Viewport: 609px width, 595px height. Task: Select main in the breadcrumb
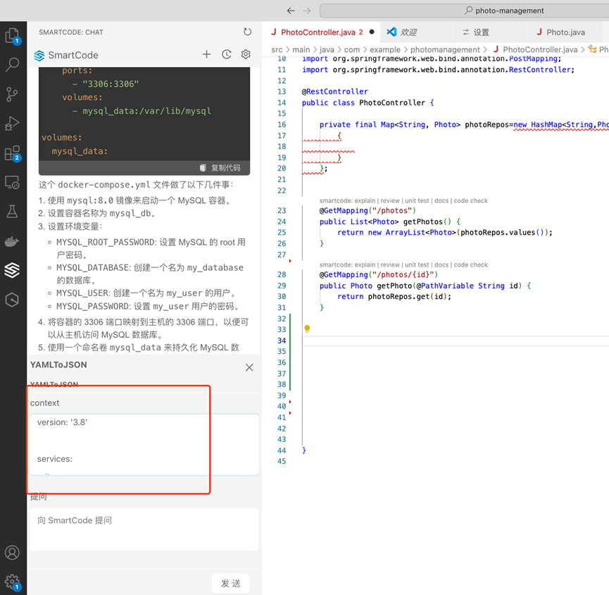point(301,49)
